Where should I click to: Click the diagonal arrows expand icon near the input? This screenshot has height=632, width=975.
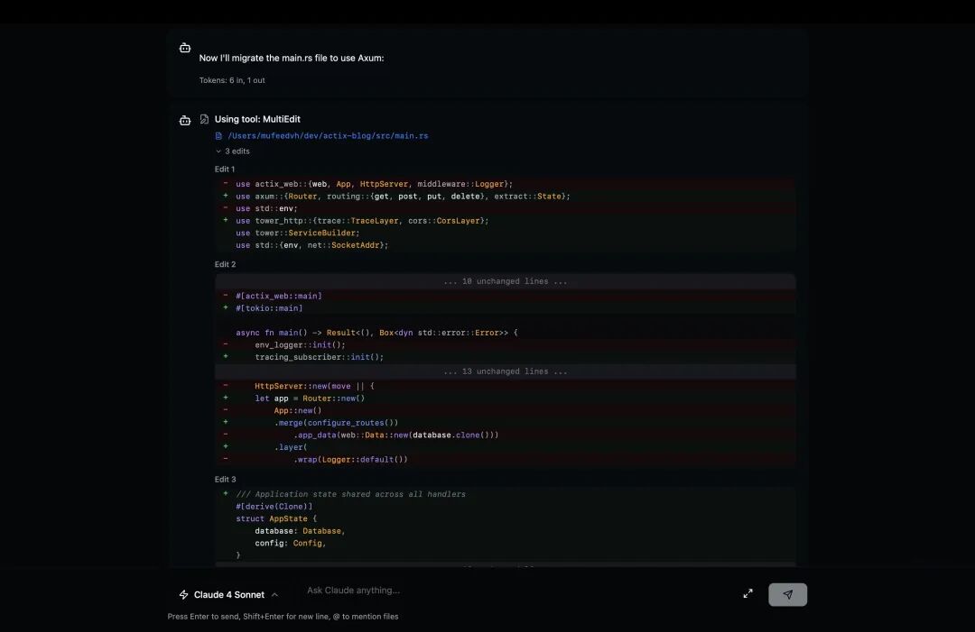click(x=747, y=593)
